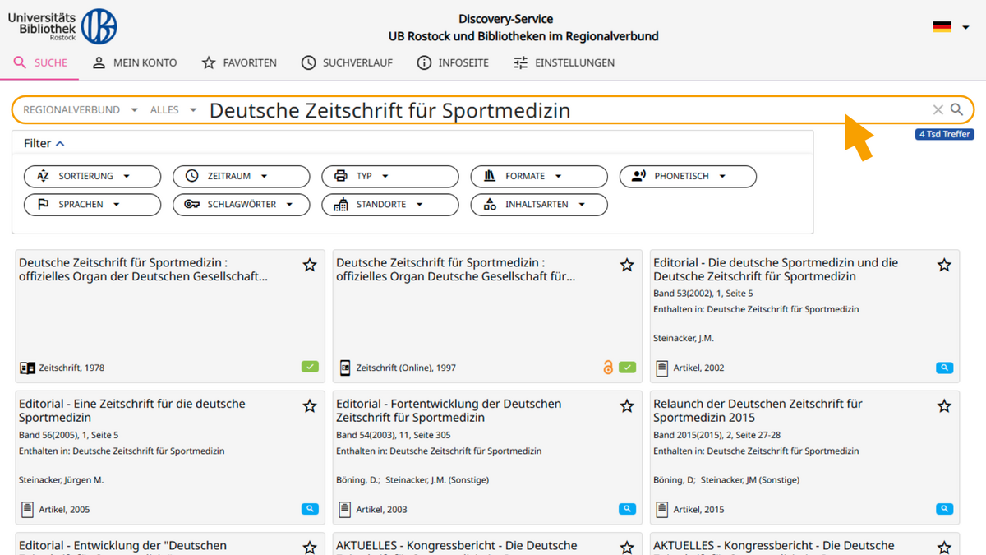Click blue search badge on Artikel, 2002 card

pos(944,368)
